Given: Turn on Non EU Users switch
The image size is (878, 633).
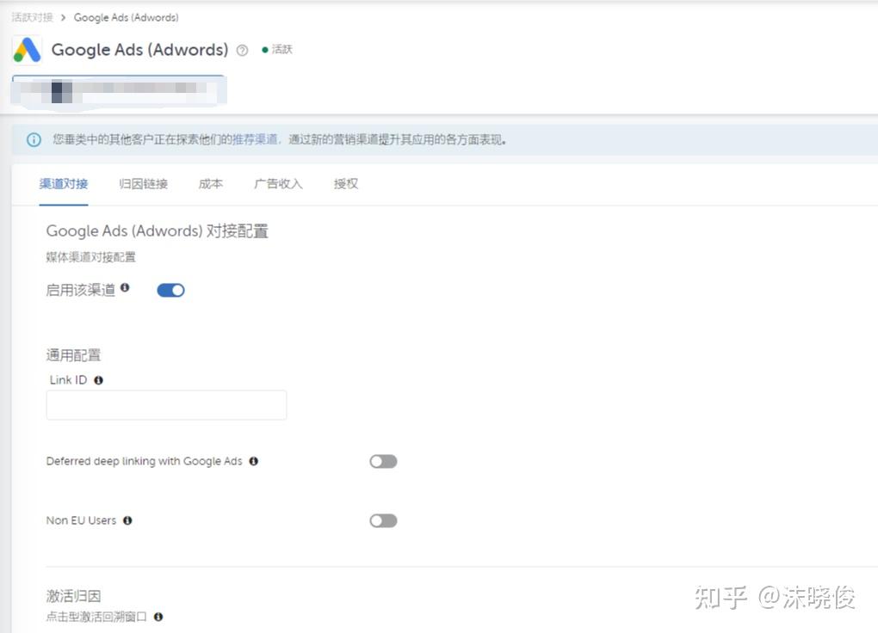Looking at the screenshot, I should [x=384, y=520].
